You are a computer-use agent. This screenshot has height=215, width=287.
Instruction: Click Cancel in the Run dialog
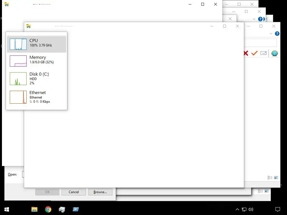pos(74,192)
